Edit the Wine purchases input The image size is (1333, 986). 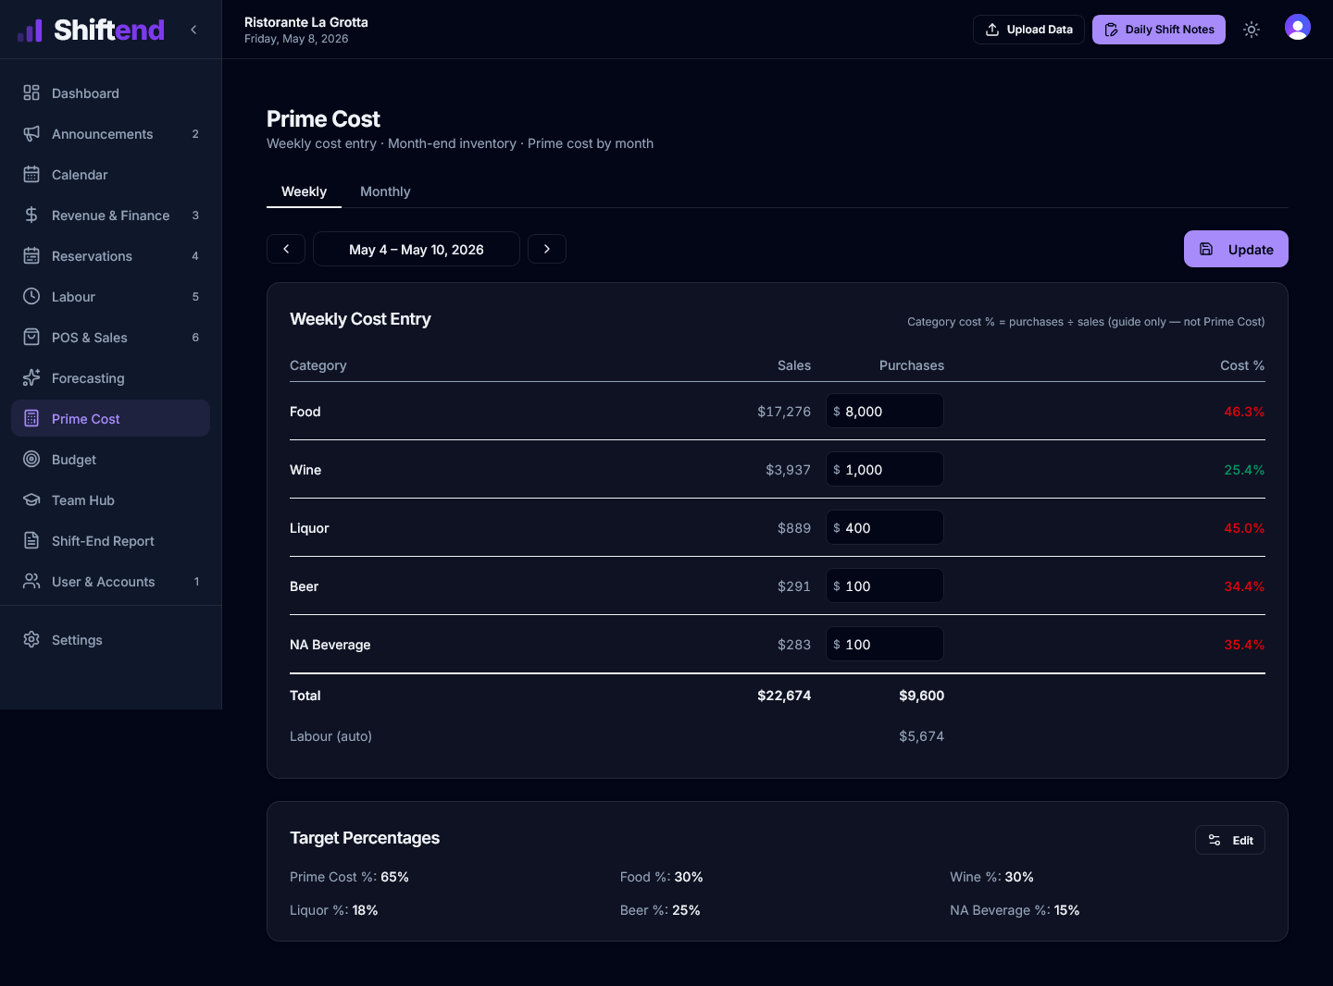(885, 469)
